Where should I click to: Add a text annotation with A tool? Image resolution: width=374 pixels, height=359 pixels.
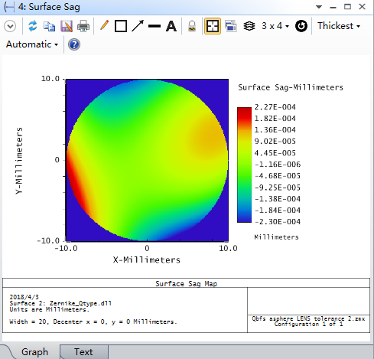(171, 26)
